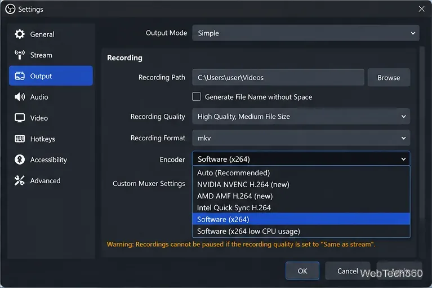
Task: Expand the Recording Quality dropdown
Action: (301, 116)
